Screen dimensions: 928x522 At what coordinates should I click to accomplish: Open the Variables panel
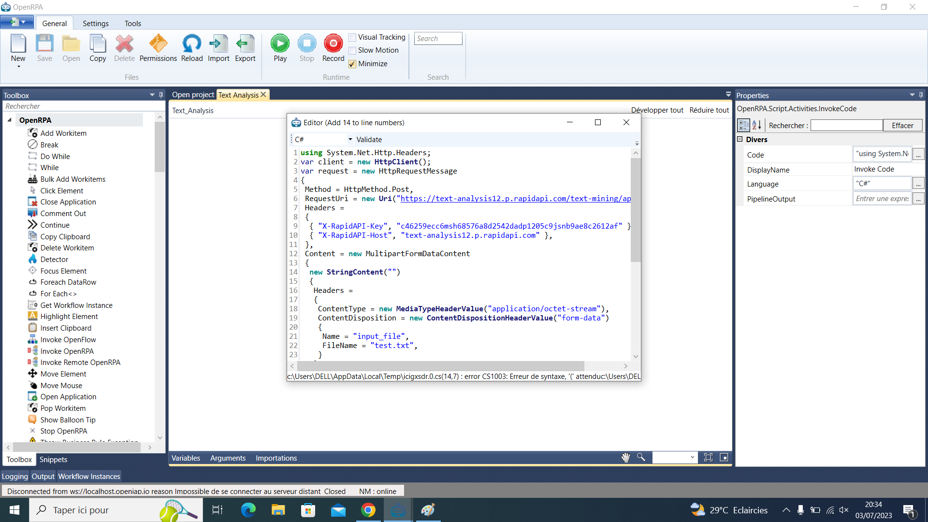[x=186, y=458]
